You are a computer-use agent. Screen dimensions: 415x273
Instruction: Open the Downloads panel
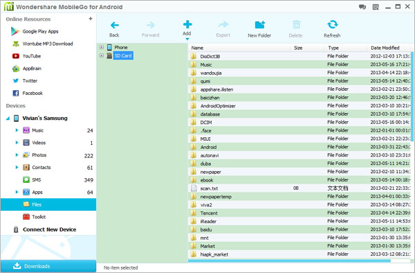[x=48, y=266]
